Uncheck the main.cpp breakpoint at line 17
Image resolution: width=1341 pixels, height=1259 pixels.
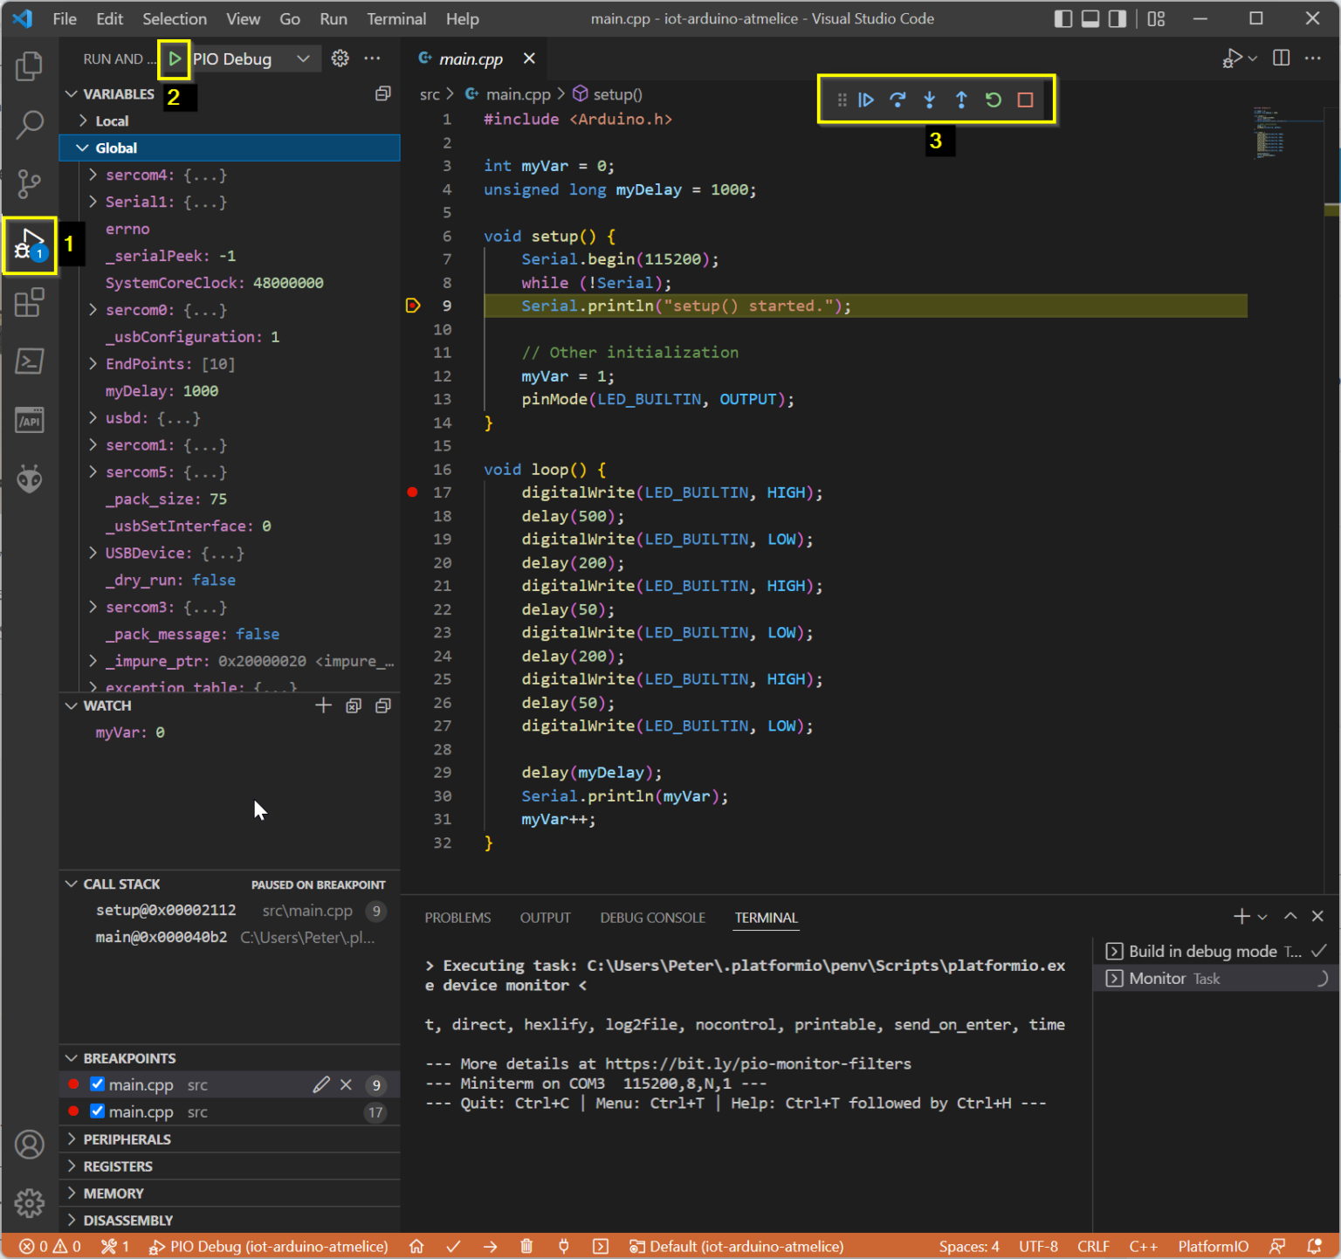(96, 1111)
